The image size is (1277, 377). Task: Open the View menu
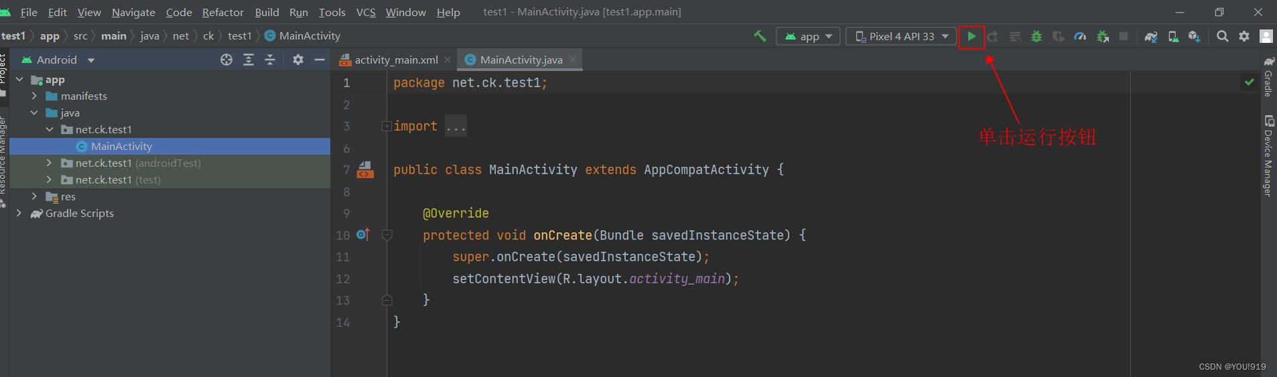point(89,12)
